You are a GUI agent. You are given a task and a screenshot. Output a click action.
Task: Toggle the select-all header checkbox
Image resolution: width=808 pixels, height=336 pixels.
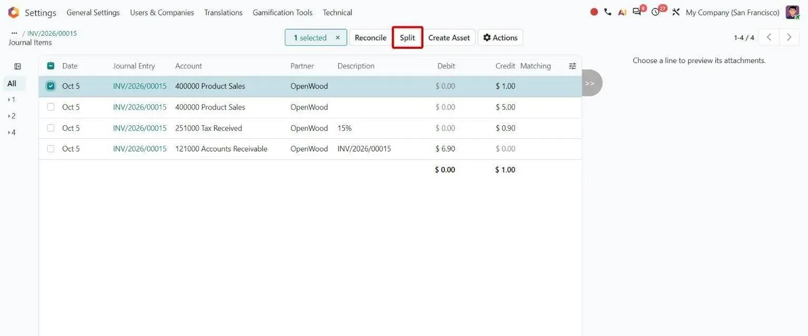coord(50,66)
